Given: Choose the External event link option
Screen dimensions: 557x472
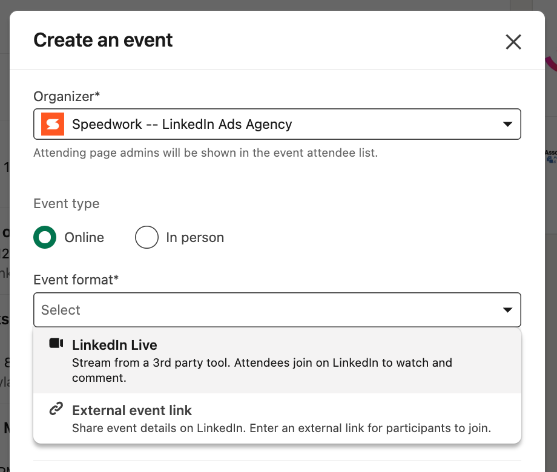Looking at the screenshot, I should click(277, 418).
